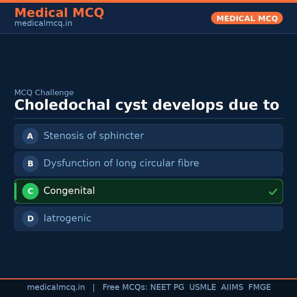Click the Free MCQs footer label
The height and width of the screenshot is (297, 297).
pyautogui.click(x=125, y=287)
